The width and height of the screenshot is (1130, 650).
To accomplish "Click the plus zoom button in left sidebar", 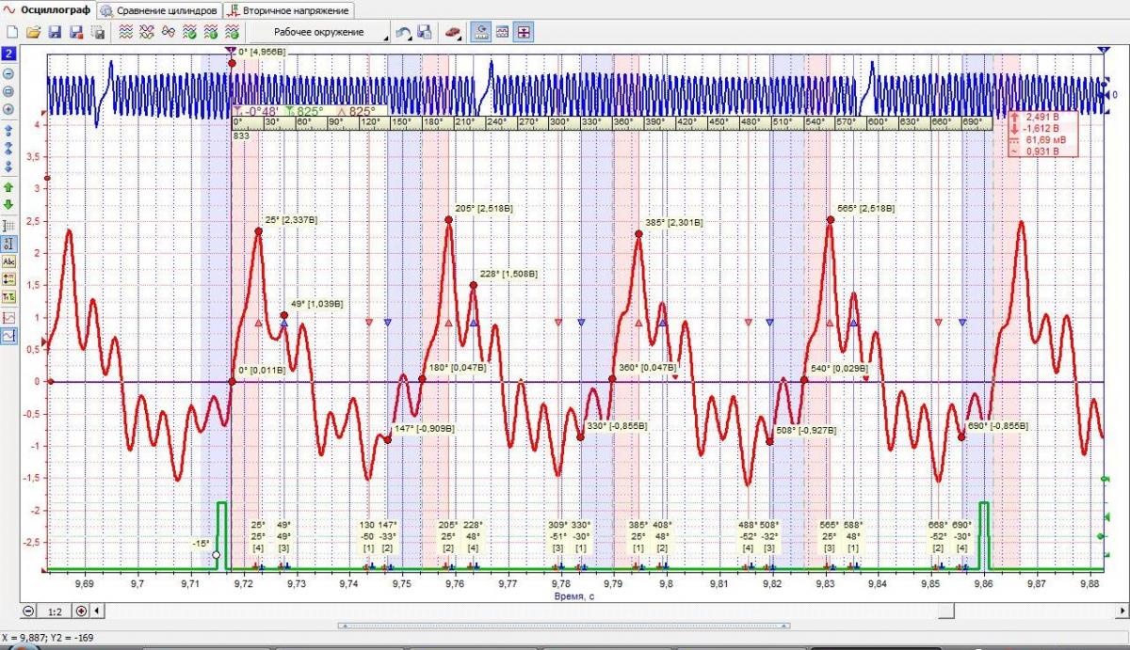I will tap(9, 108).
